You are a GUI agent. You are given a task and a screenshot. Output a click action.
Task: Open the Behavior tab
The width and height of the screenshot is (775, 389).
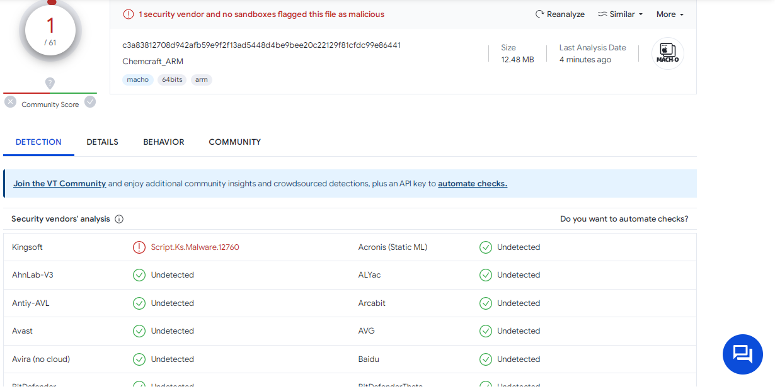tap(163, 142)
